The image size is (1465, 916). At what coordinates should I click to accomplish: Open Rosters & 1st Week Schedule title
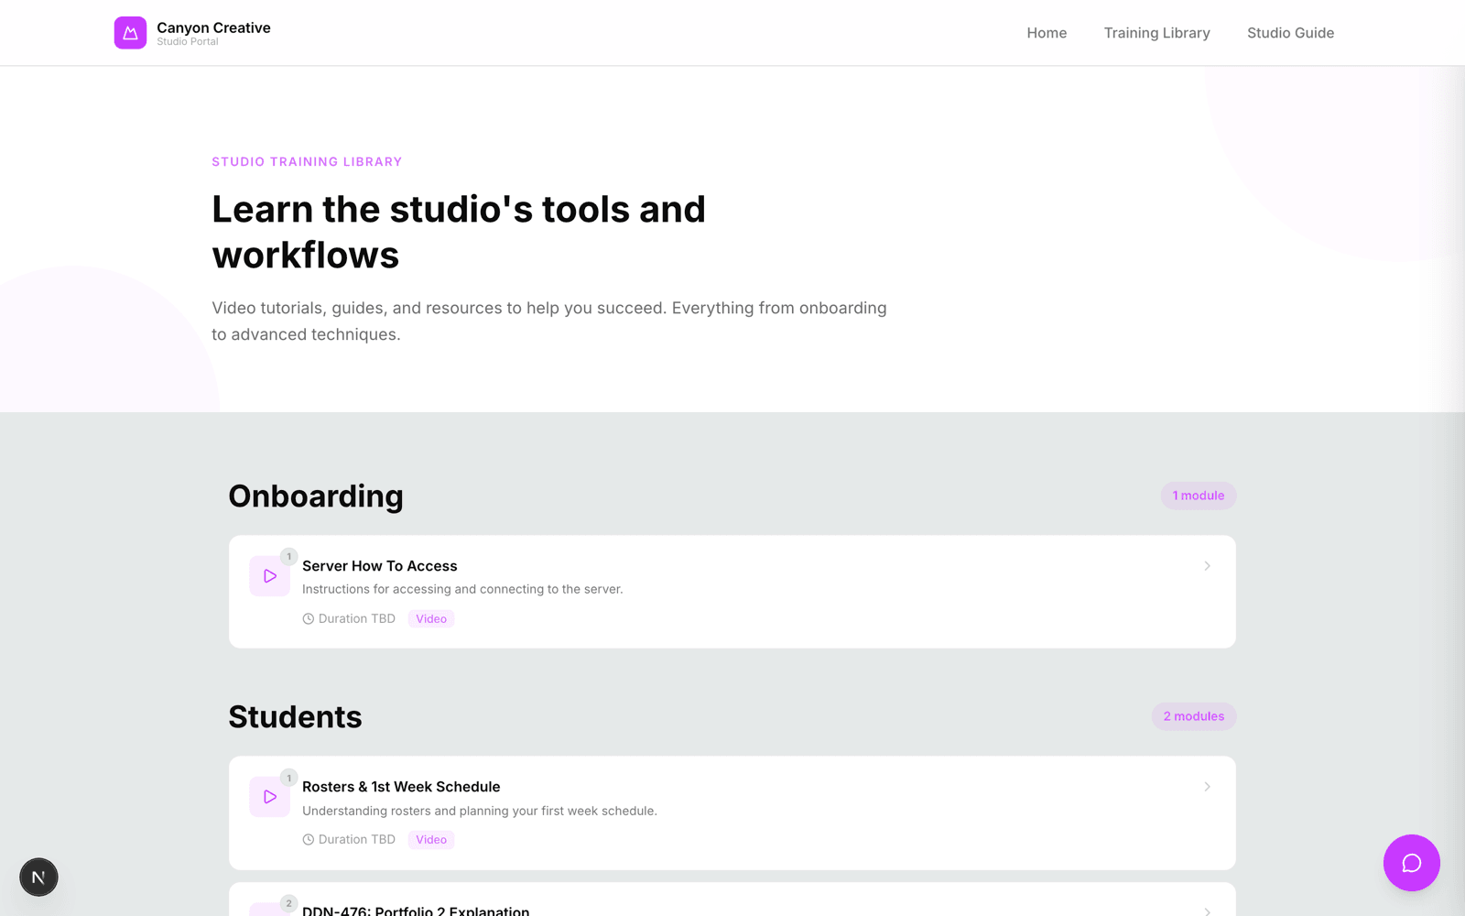[401, 787]
